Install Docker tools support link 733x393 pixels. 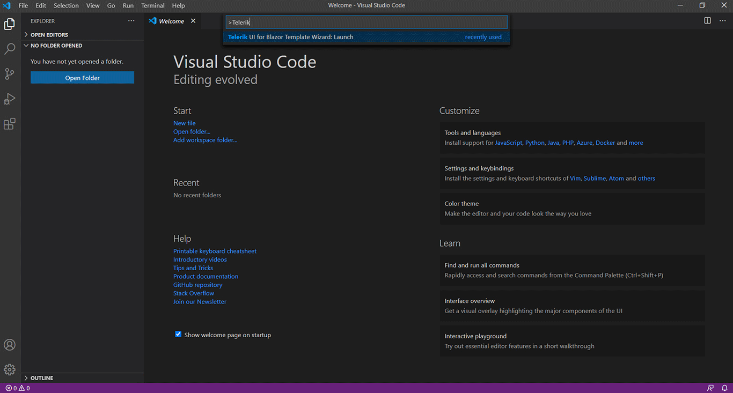[x=605, y=143]
